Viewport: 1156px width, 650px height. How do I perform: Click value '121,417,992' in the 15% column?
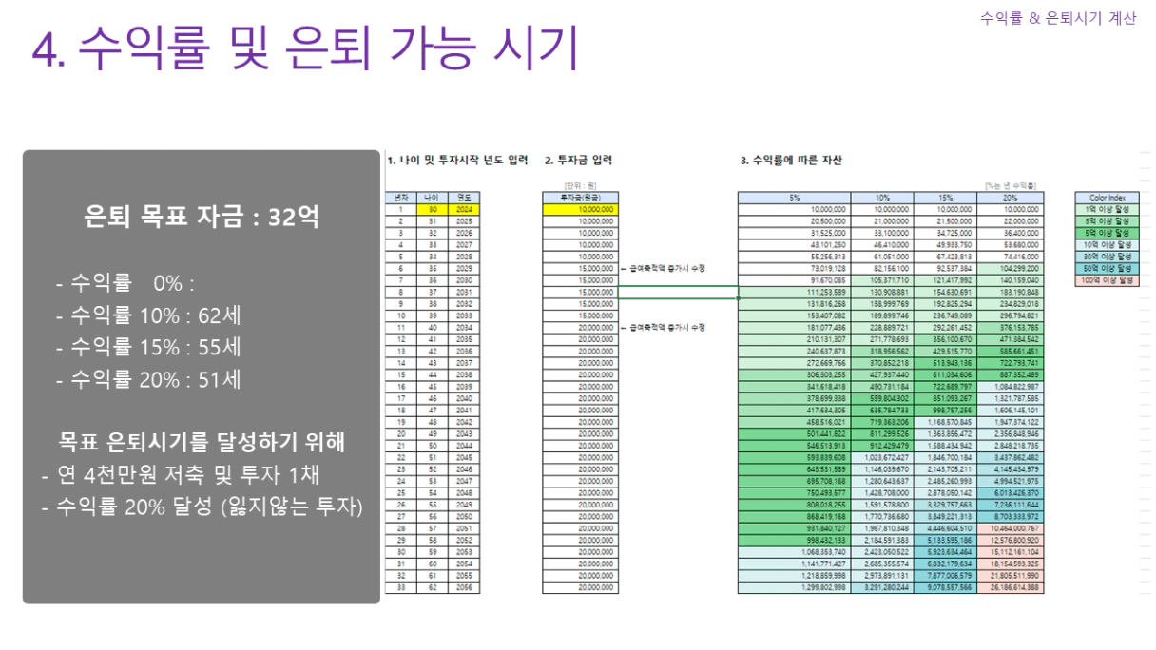[945, 280]
